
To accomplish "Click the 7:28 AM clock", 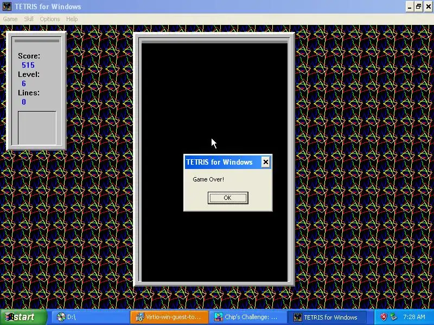I will (x=414, y=317).
